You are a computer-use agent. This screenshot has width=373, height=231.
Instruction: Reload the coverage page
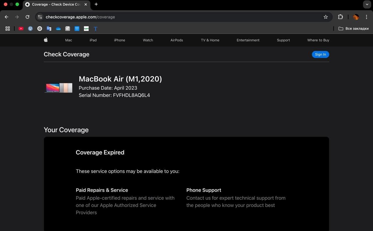pos(27,17)
